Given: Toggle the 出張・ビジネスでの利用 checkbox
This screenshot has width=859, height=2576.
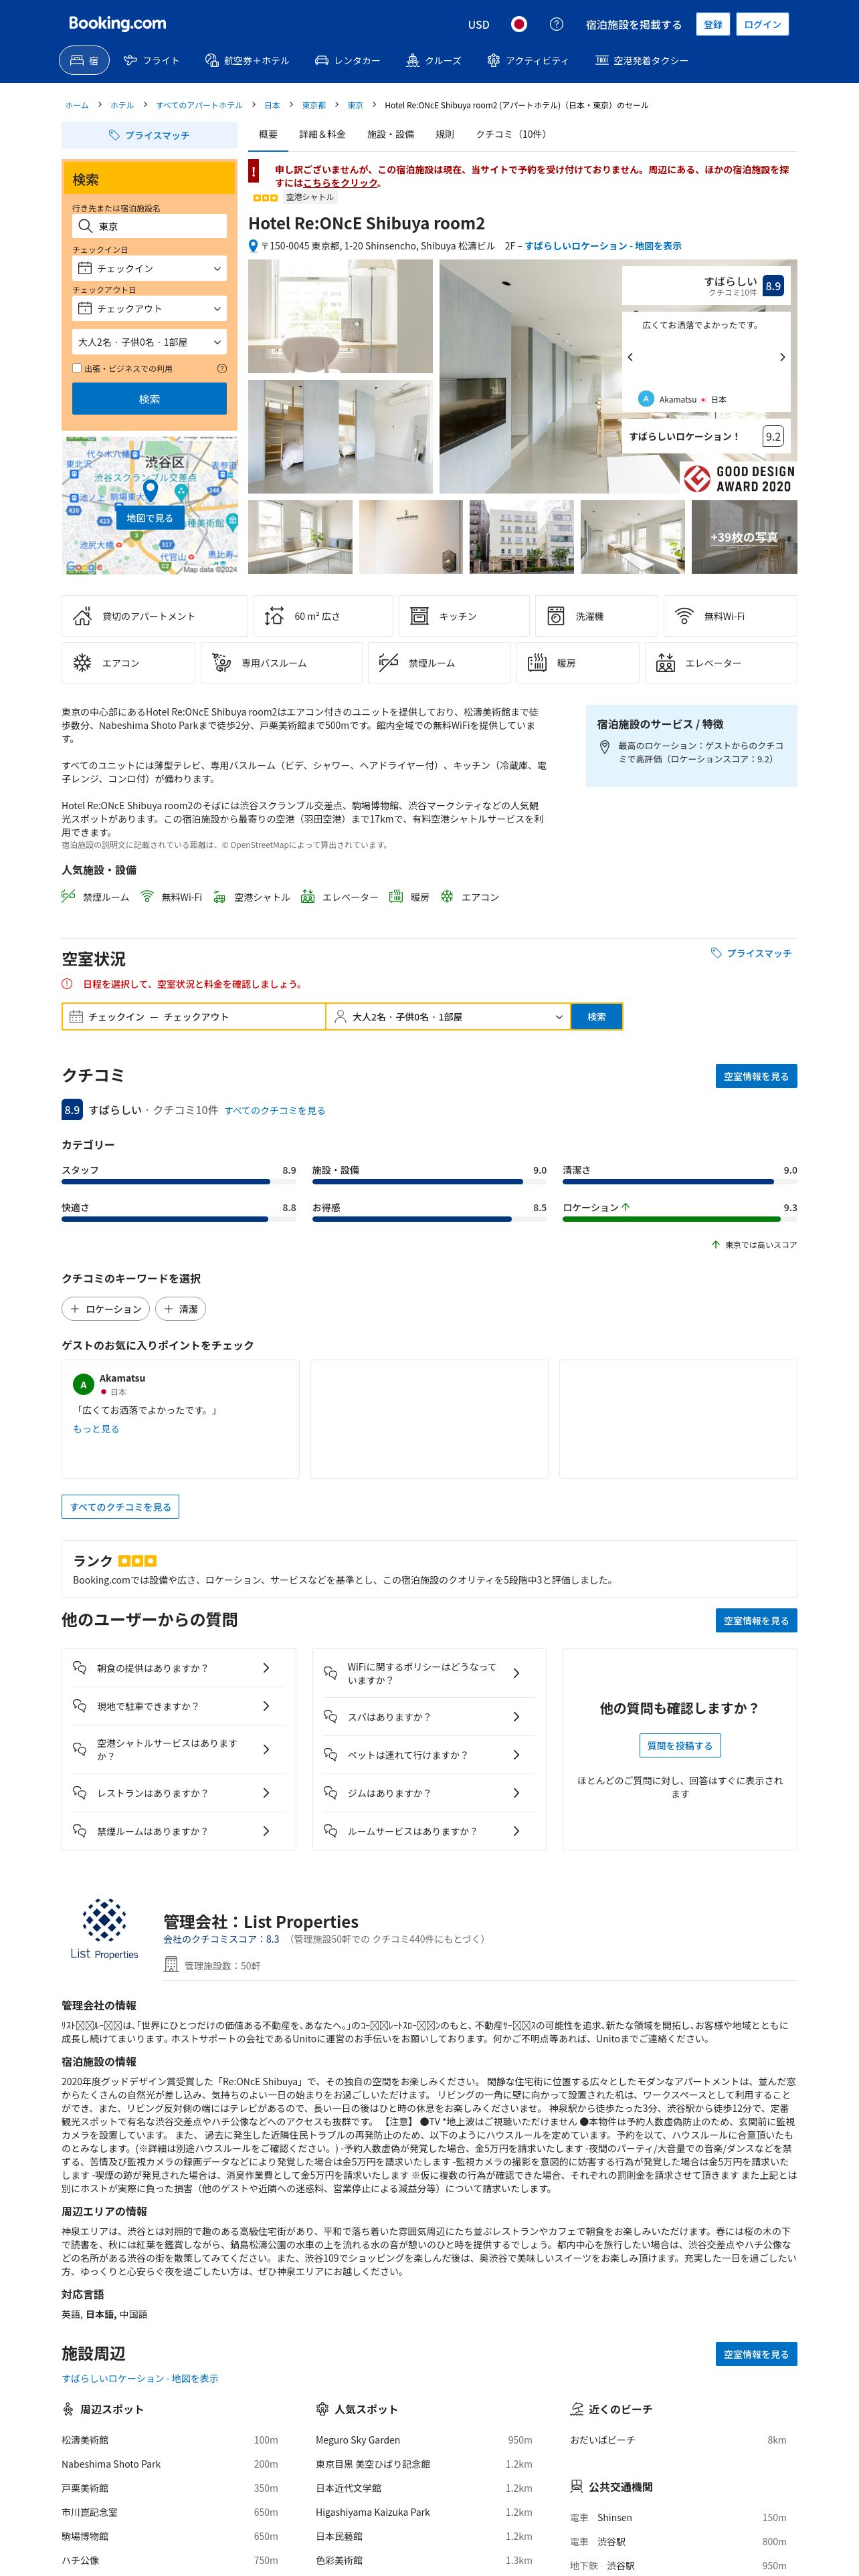Looking at the screenshot, I should [77, 368].
